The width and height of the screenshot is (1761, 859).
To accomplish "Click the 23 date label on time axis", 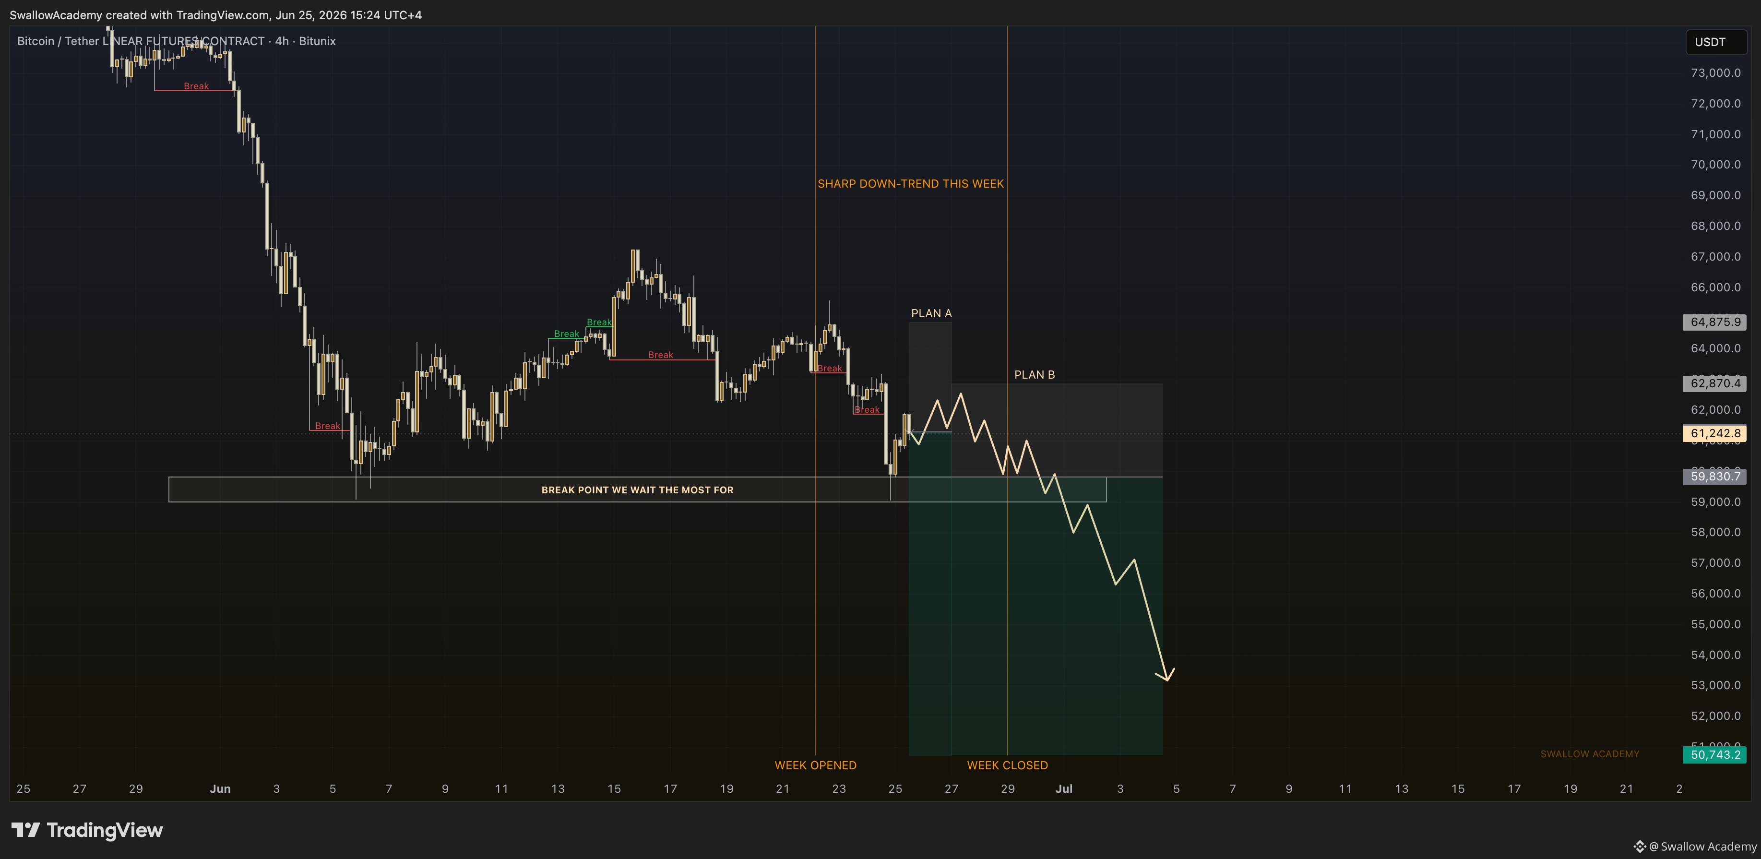I will point(839,789).
